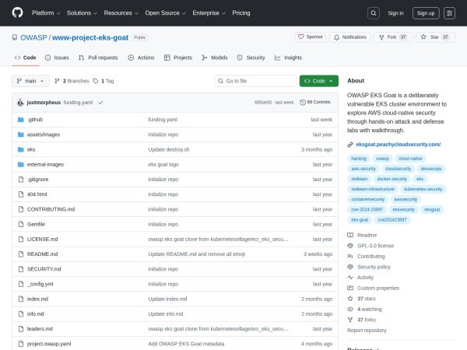The width and height of the screenshot is (467, 350).
Task: Click the Activity pulse icon
Action: pos(350,278)
